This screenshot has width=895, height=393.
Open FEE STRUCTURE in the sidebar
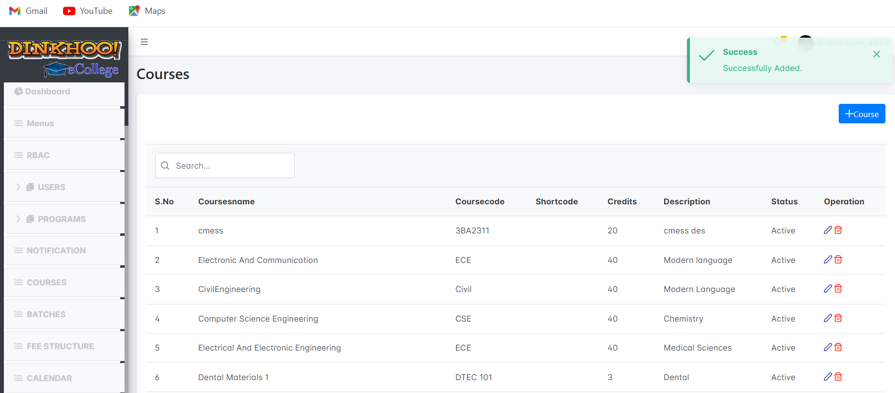pyautogui.click(x=64, y=346)
